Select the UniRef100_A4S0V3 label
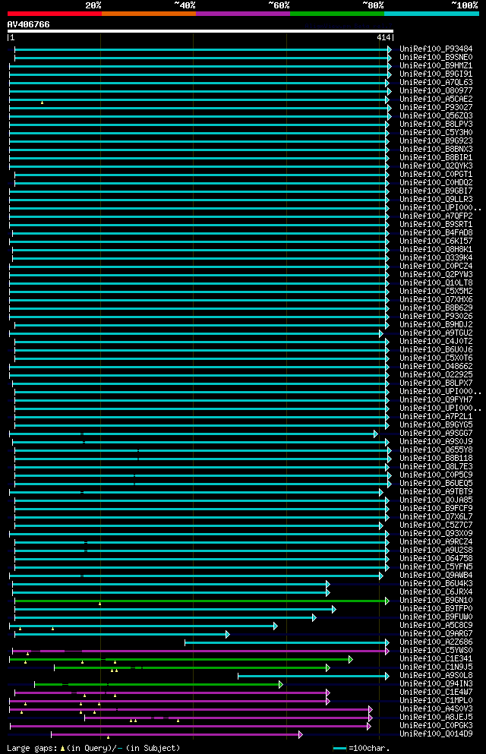 pos(436,708)
